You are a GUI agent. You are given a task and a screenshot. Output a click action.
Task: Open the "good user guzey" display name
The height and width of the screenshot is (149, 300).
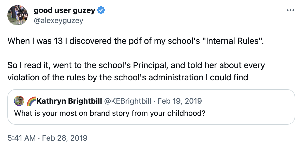[x=64, y=11]
